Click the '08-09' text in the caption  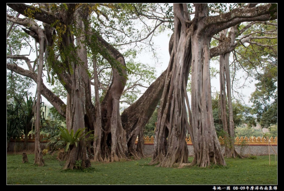pos(239,188)
